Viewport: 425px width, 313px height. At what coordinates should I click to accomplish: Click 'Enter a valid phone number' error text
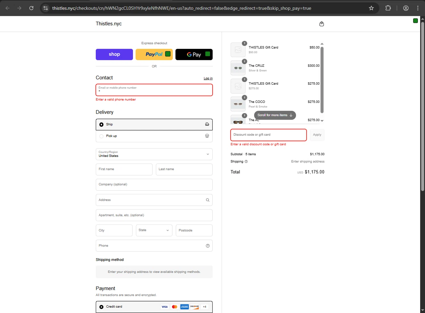[116, 100]
